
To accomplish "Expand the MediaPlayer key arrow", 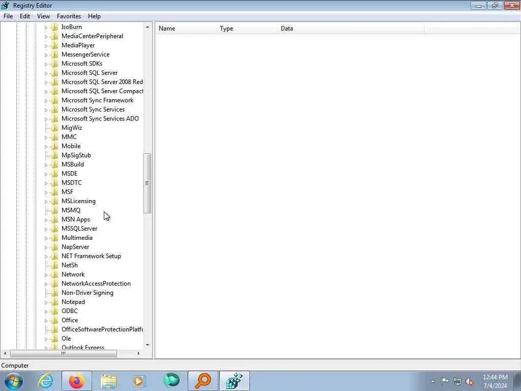I will point(46,45).
